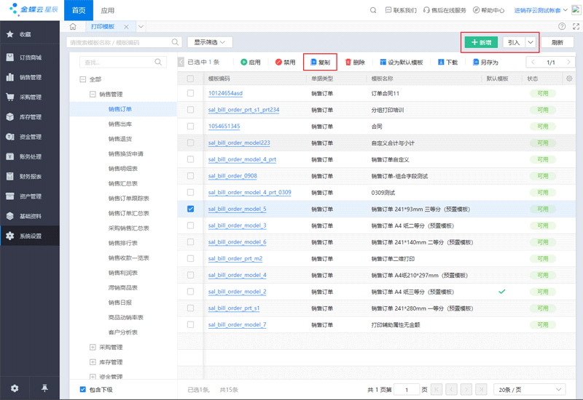Select 销售退货 in the tree
This screenshot has height=400, width=583.
pyautogui.click(x=120, y=139)
